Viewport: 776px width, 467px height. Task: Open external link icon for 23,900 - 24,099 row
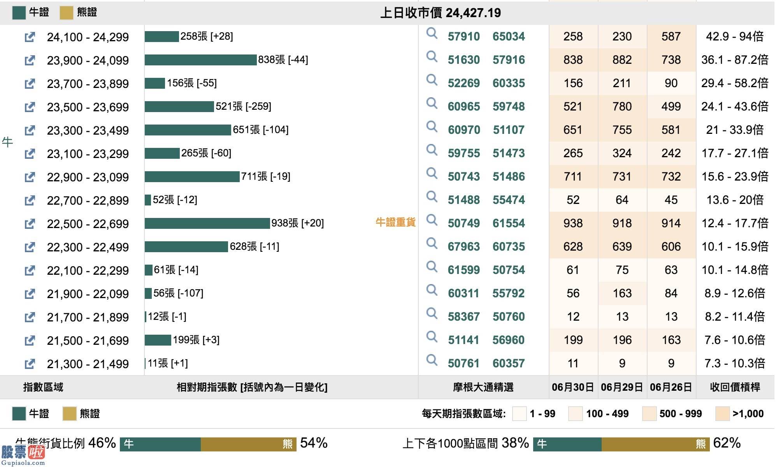[30, 60]
